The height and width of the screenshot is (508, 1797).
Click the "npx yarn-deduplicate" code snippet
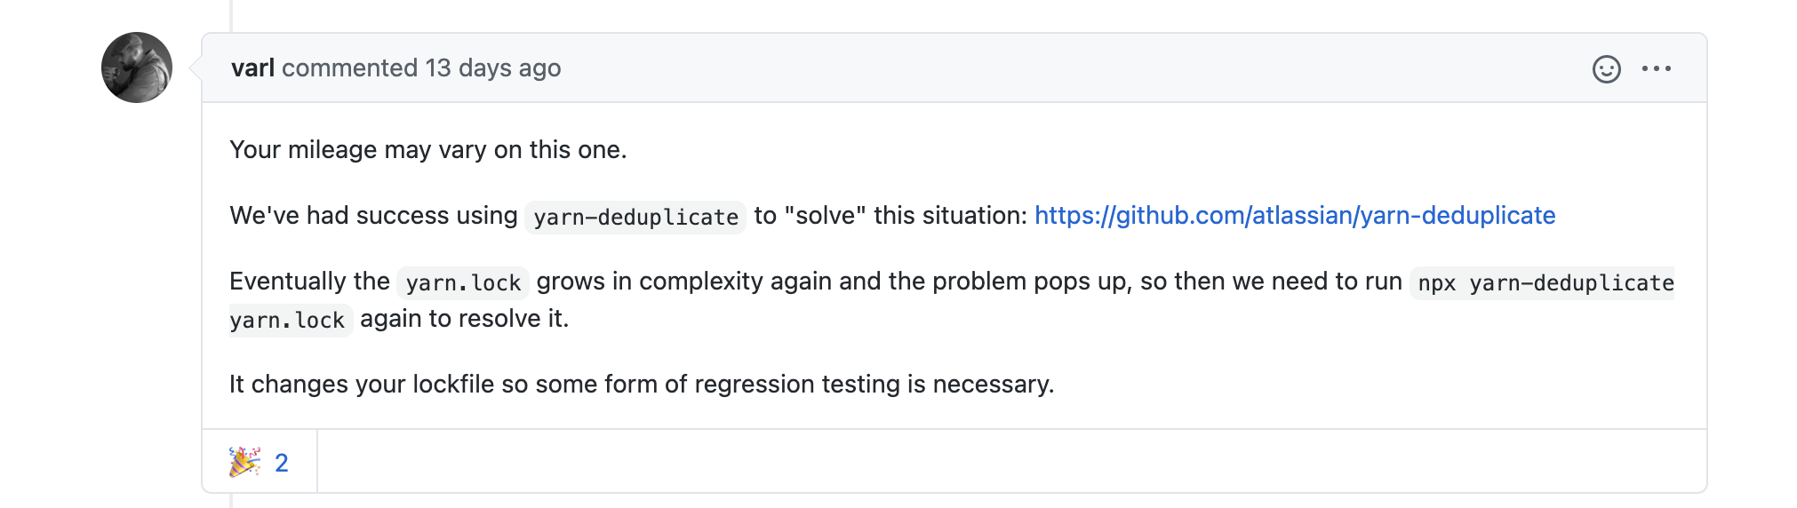pos(1545,283)
